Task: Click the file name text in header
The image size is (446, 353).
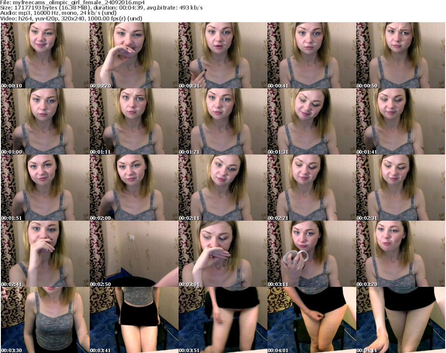Action: (72, 3)
